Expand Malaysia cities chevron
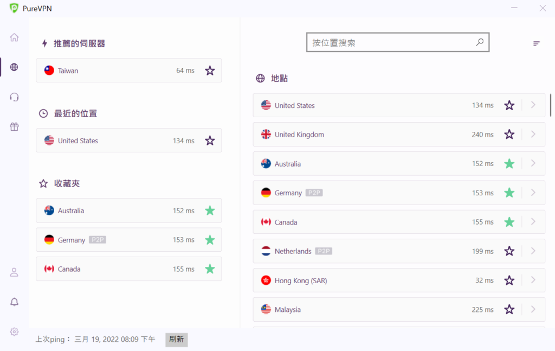Viewport: 555px width, 351px height. tap(533, 309)
